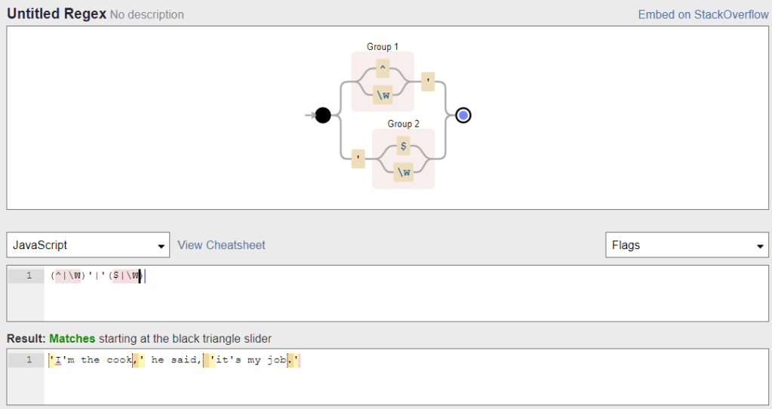Click the blue end node circle
The width and height of the screenshot is (772, 409).
point(463,115)
